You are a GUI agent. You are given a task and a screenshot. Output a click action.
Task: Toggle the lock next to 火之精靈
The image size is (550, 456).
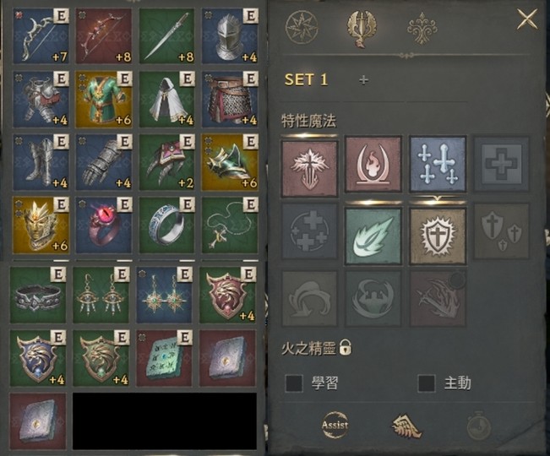(x=346, y=348)
